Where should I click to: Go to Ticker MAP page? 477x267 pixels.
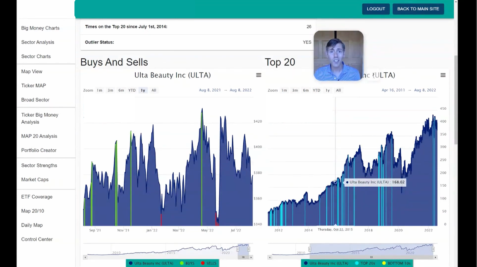(34, 86)
